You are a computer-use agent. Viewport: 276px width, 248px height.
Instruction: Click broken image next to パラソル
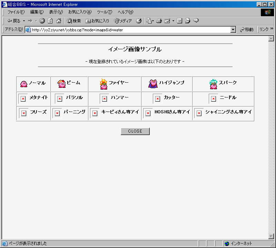60,99
